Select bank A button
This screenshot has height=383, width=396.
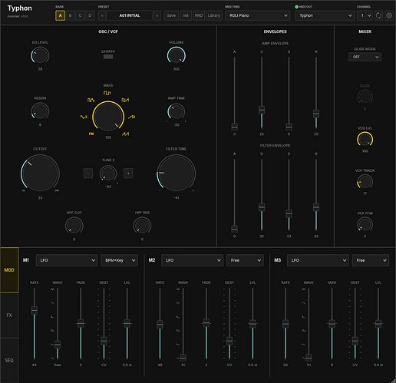pyautogui.click(x=60, y=15)
